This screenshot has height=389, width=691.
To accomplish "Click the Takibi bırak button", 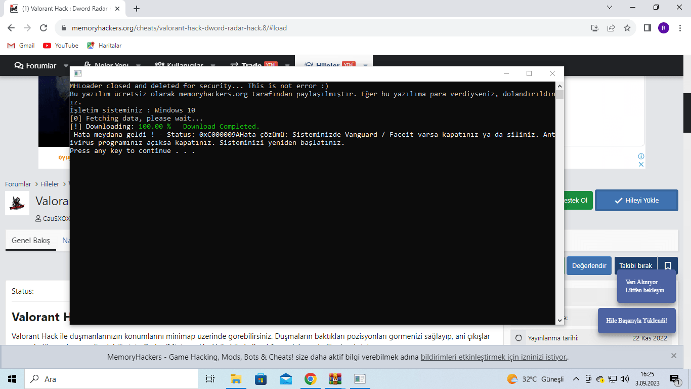I will 636,265.
